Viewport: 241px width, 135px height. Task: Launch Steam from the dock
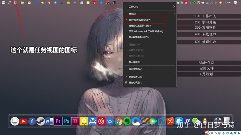[41, 121]
